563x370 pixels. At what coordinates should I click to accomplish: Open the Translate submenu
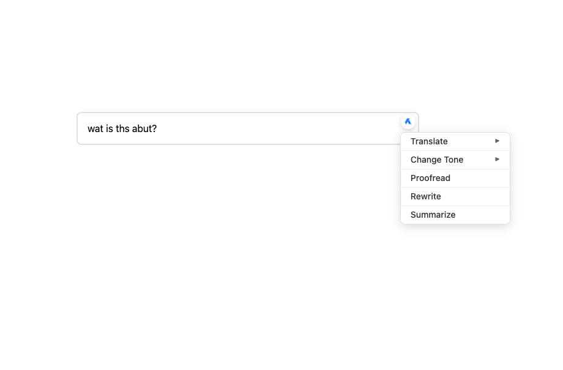click(429, 141)
